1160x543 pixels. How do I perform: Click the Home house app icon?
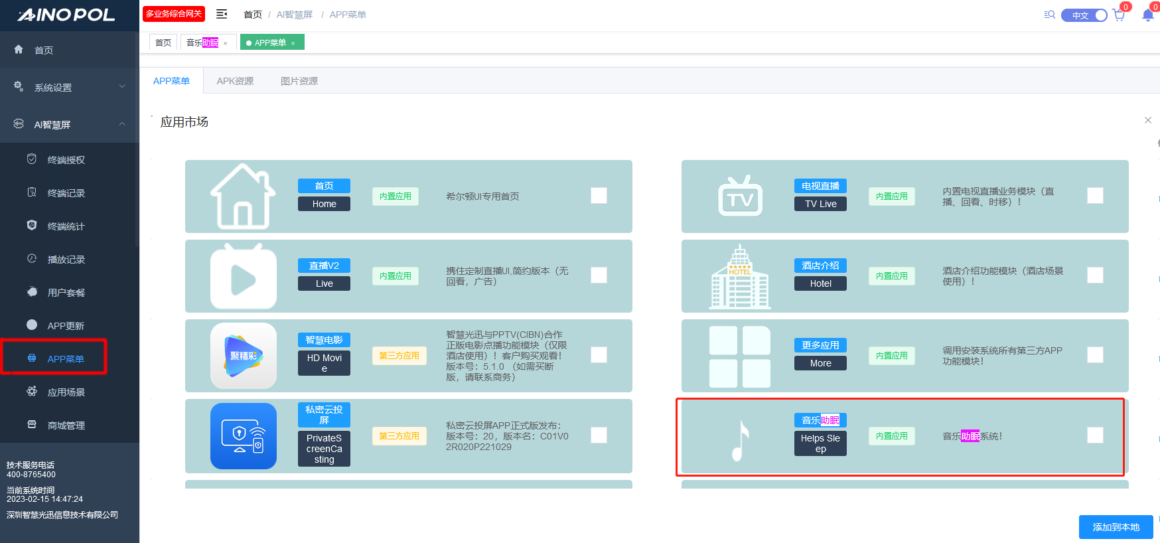tap(243, 196)
